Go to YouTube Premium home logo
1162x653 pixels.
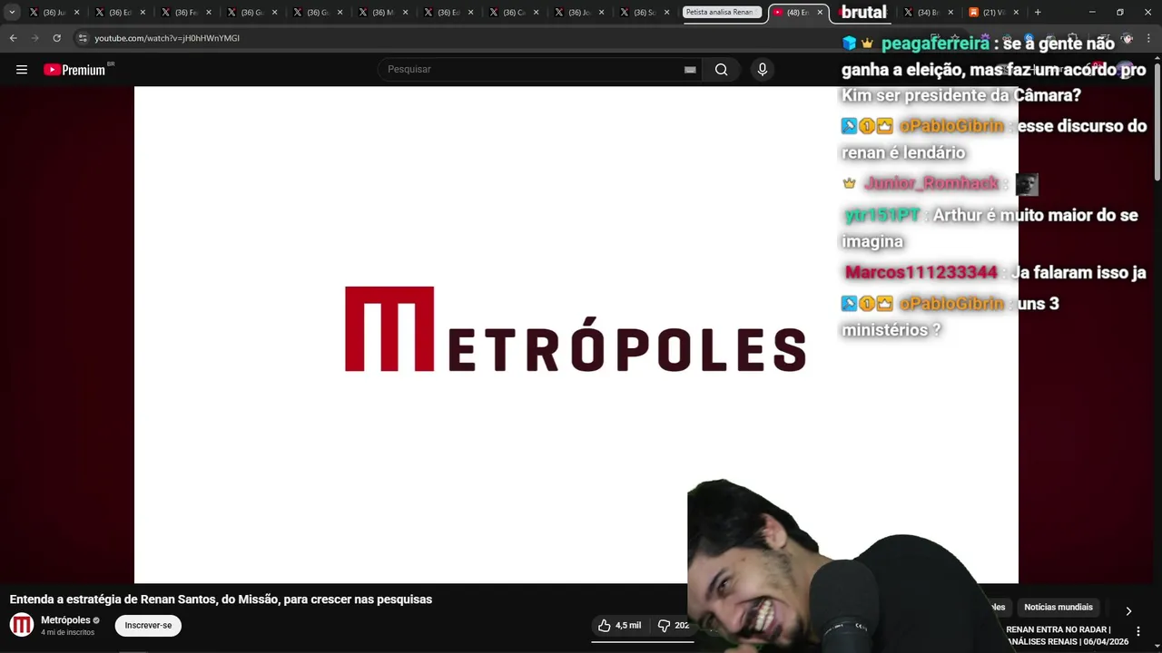[x=74, y=70]
